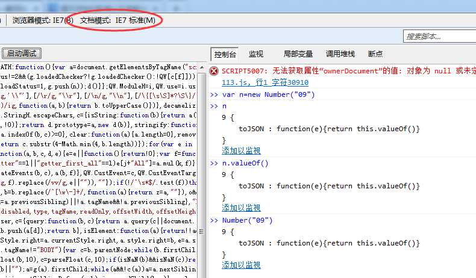Click the source line containing toUpperCase
Image resolution: width=476 pixels, height=278 pixels.
click(x=98, y=105)
